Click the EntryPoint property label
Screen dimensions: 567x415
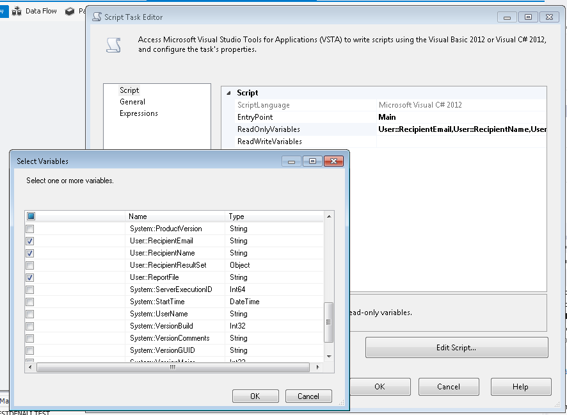click(255, 117)
